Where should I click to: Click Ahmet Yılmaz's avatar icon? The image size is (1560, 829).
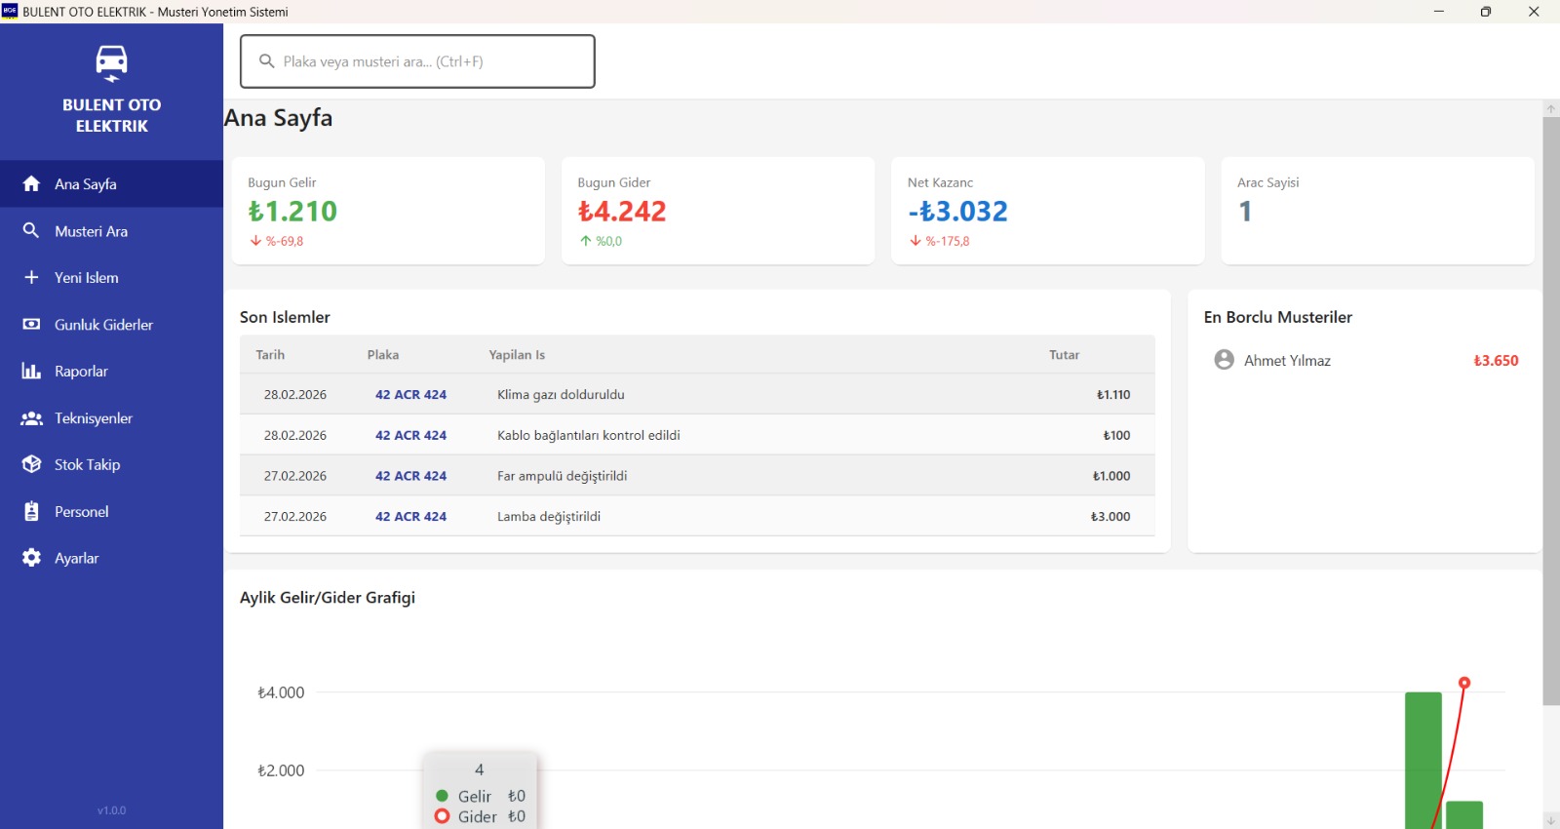(1224, 360)
